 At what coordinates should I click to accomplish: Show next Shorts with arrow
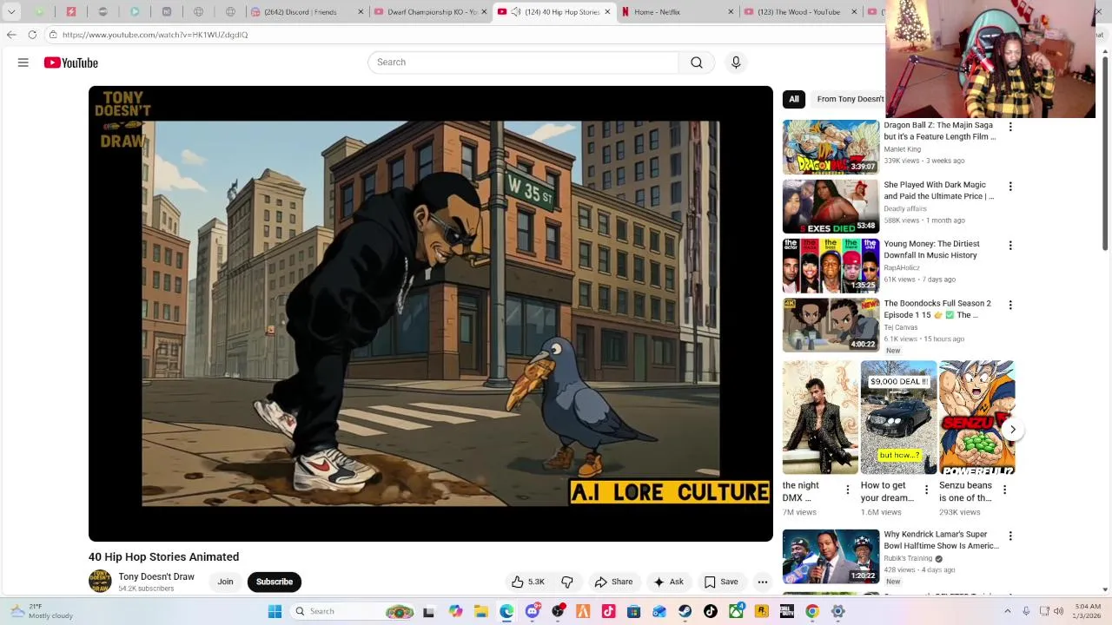click(1012, 429)
